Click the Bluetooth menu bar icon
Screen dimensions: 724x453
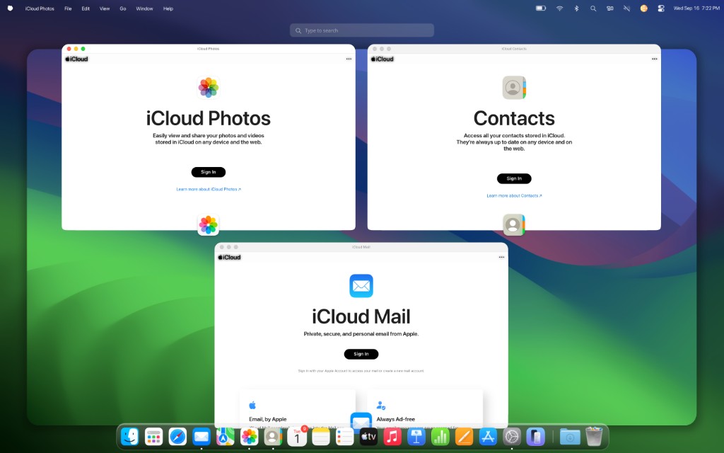[x=576, y=8]
